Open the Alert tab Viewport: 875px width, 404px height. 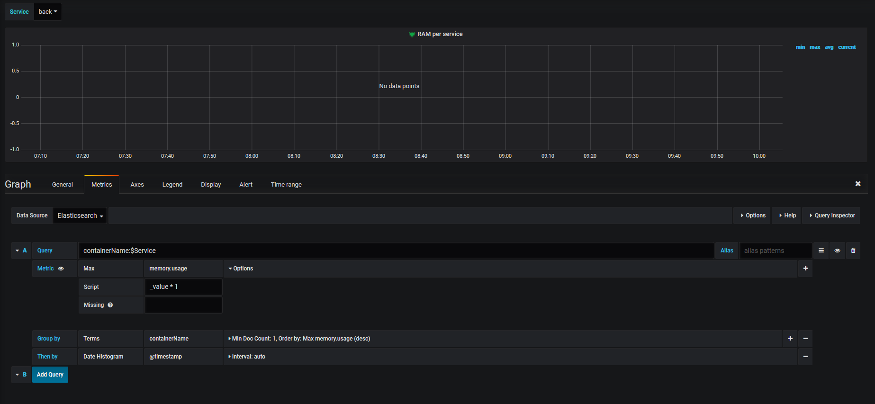(x=246, y=185)
